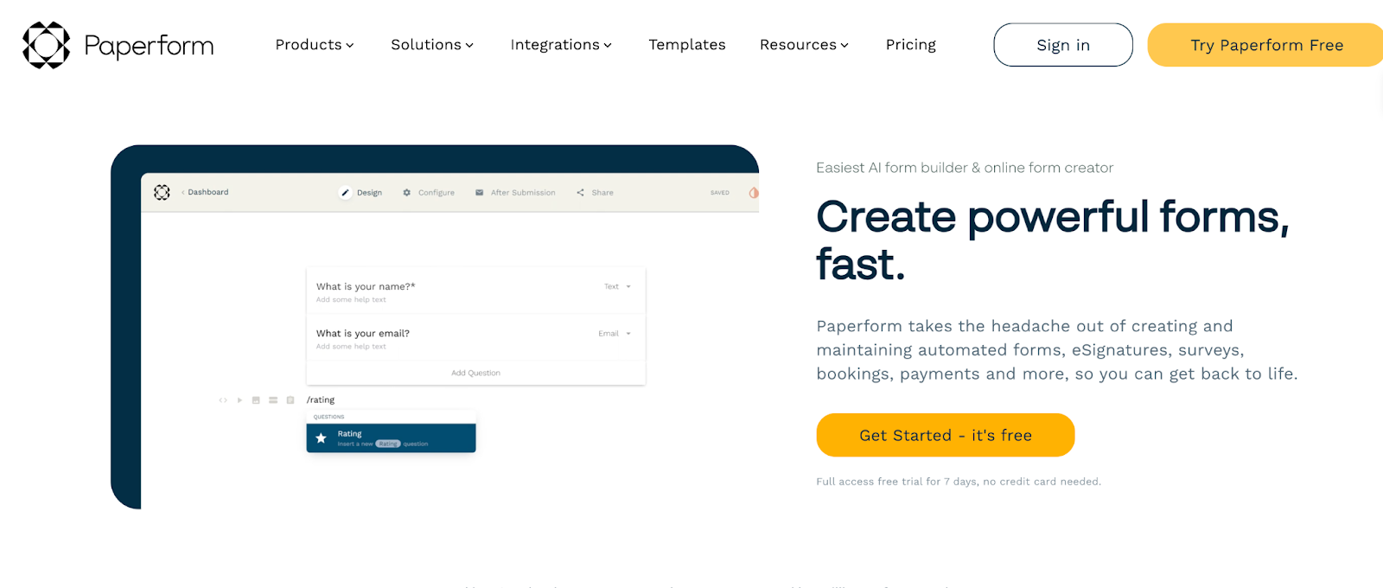This screenshot has width=1383, height=588.
Task: Click the insert image icon beside /rating
Action: (256, 400)
